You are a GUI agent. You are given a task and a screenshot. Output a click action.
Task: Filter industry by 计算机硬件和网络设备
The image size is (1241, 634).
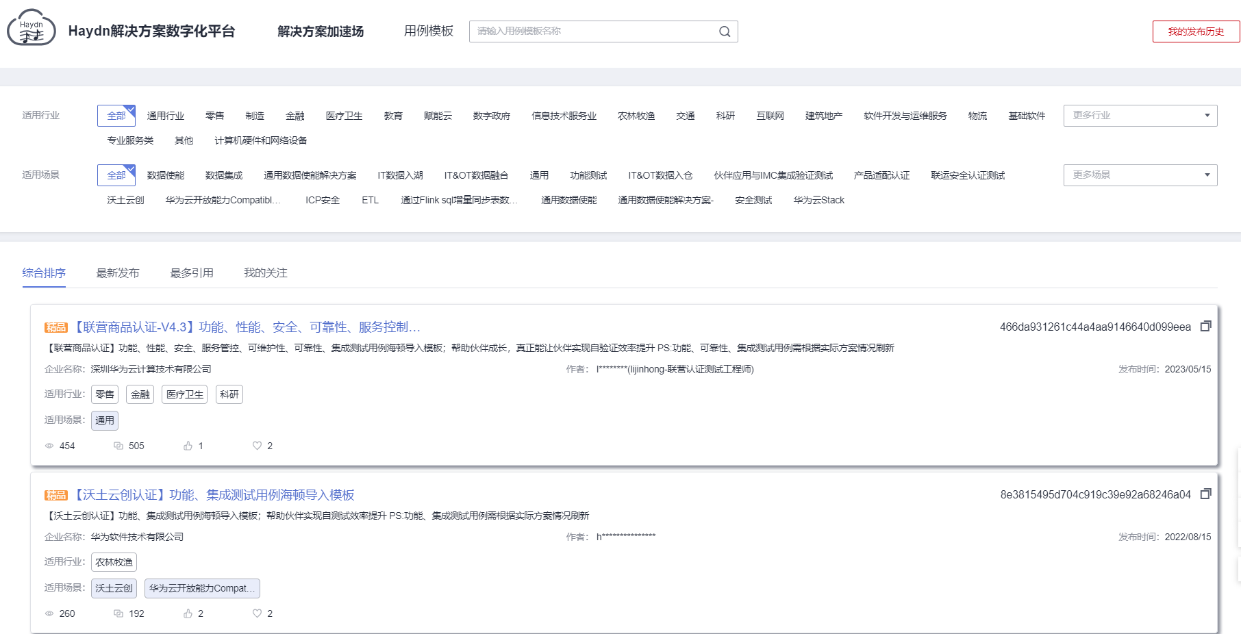tap(261, 140)
